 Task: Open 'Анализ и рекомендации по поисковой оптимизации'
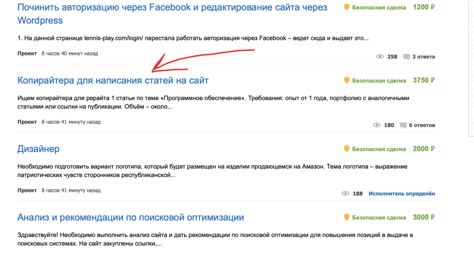(131, 217)
